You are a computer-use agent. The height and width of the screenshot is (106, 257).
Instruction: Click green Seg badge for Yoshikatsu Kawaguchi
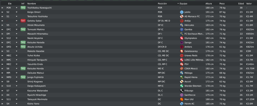coord(23,8)
